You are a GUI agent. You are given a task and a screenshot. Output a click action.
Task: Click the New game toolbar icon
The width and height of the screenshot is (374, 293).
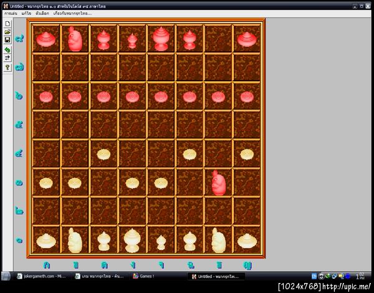(7, 24)
